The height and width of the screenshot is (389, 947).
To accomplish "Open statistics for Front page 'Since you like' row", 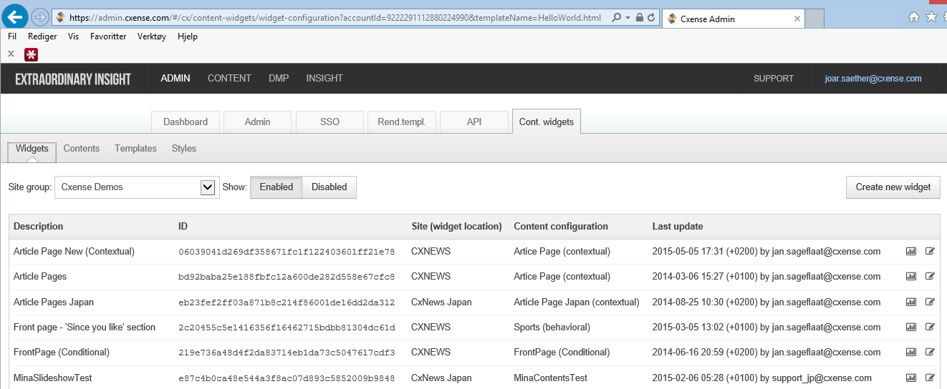I will tap(911, 328).
